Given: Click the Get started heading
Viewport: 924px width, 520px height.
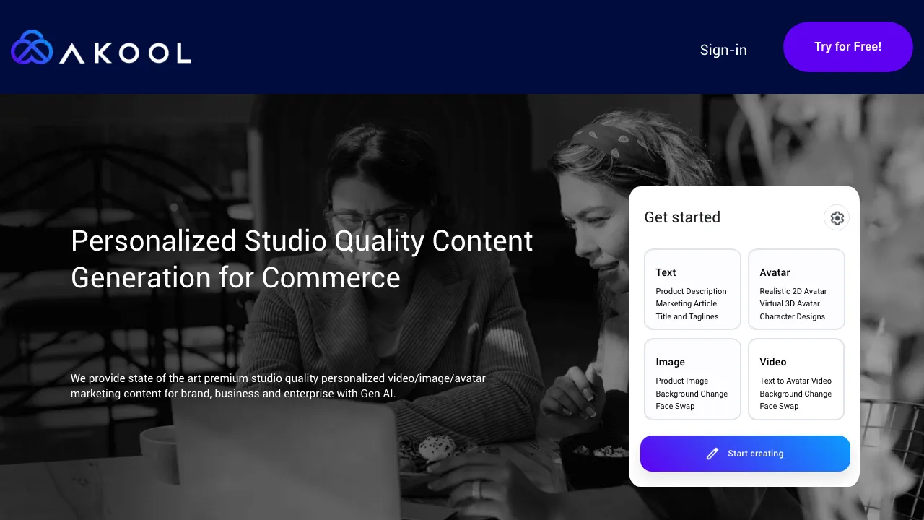Looking at the screenshot, I should (x=682, y=217).
